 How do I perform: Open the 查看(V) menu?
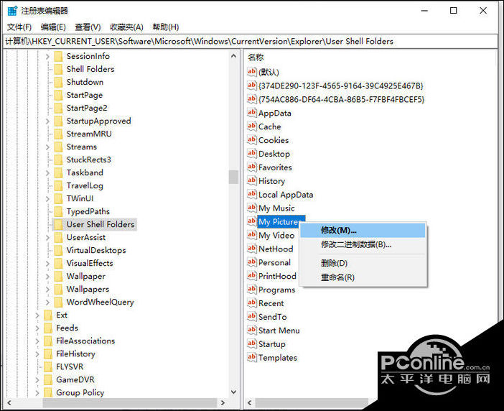point(88,27)
